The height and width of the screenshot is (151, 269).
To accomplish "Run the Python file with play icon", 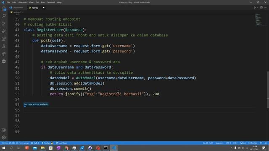I will pyautogui.click(x=255, y=8).
